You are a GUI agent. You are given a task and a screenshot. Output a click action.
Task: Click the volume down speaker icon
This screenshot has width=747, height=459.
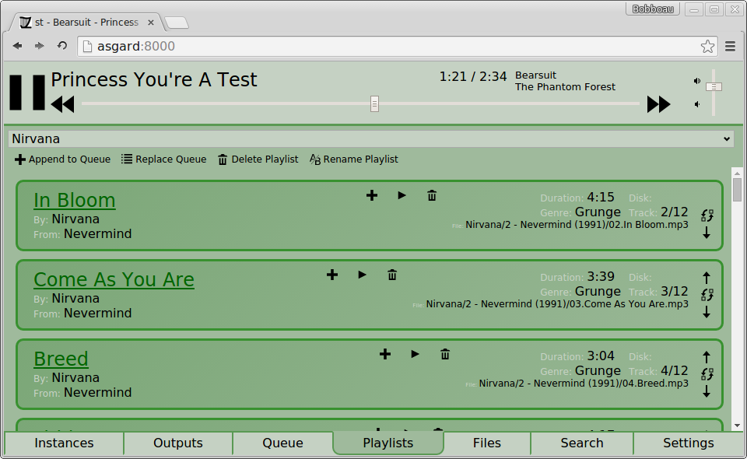[x=697, y=104]
